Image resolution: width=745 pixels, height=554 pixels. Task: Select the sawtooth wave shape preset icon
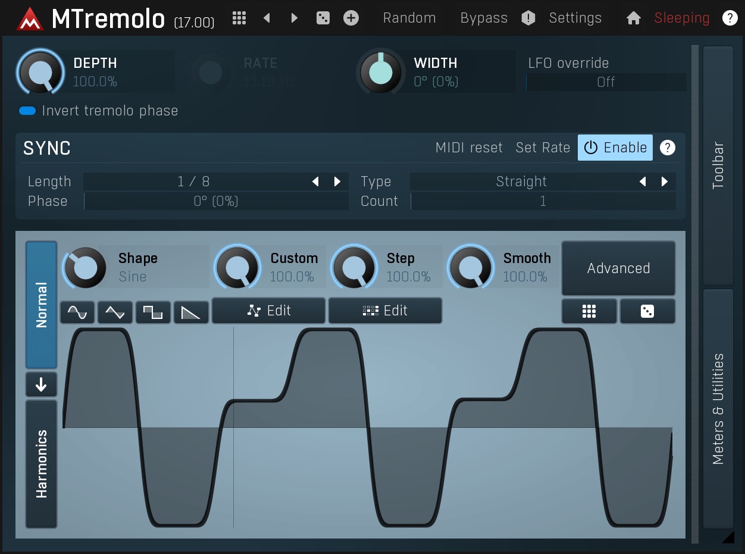tap(191, 312)
